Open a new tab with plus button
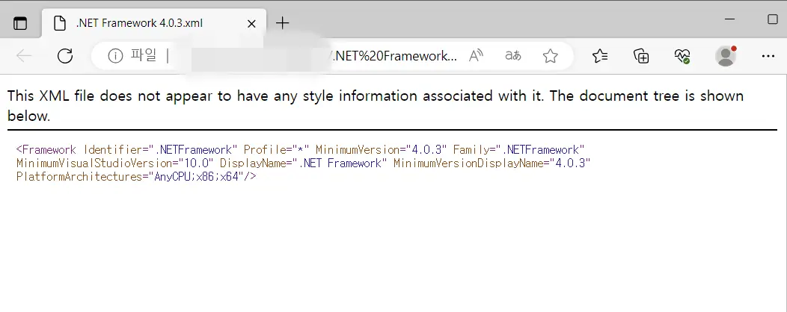This screenshot has height=312, width=787. (283, 23)
